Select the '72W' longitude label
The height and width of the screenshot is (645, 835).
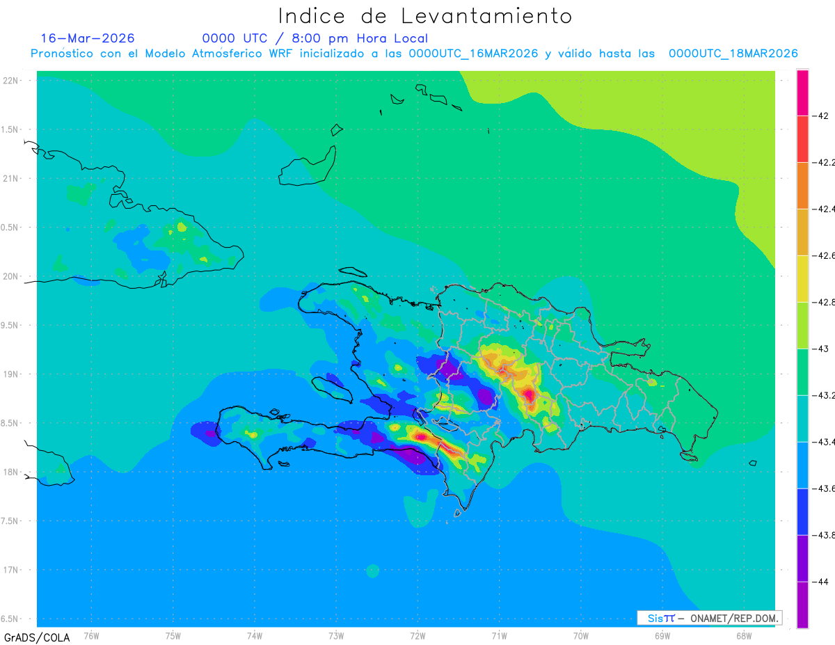tap(417, 636)
